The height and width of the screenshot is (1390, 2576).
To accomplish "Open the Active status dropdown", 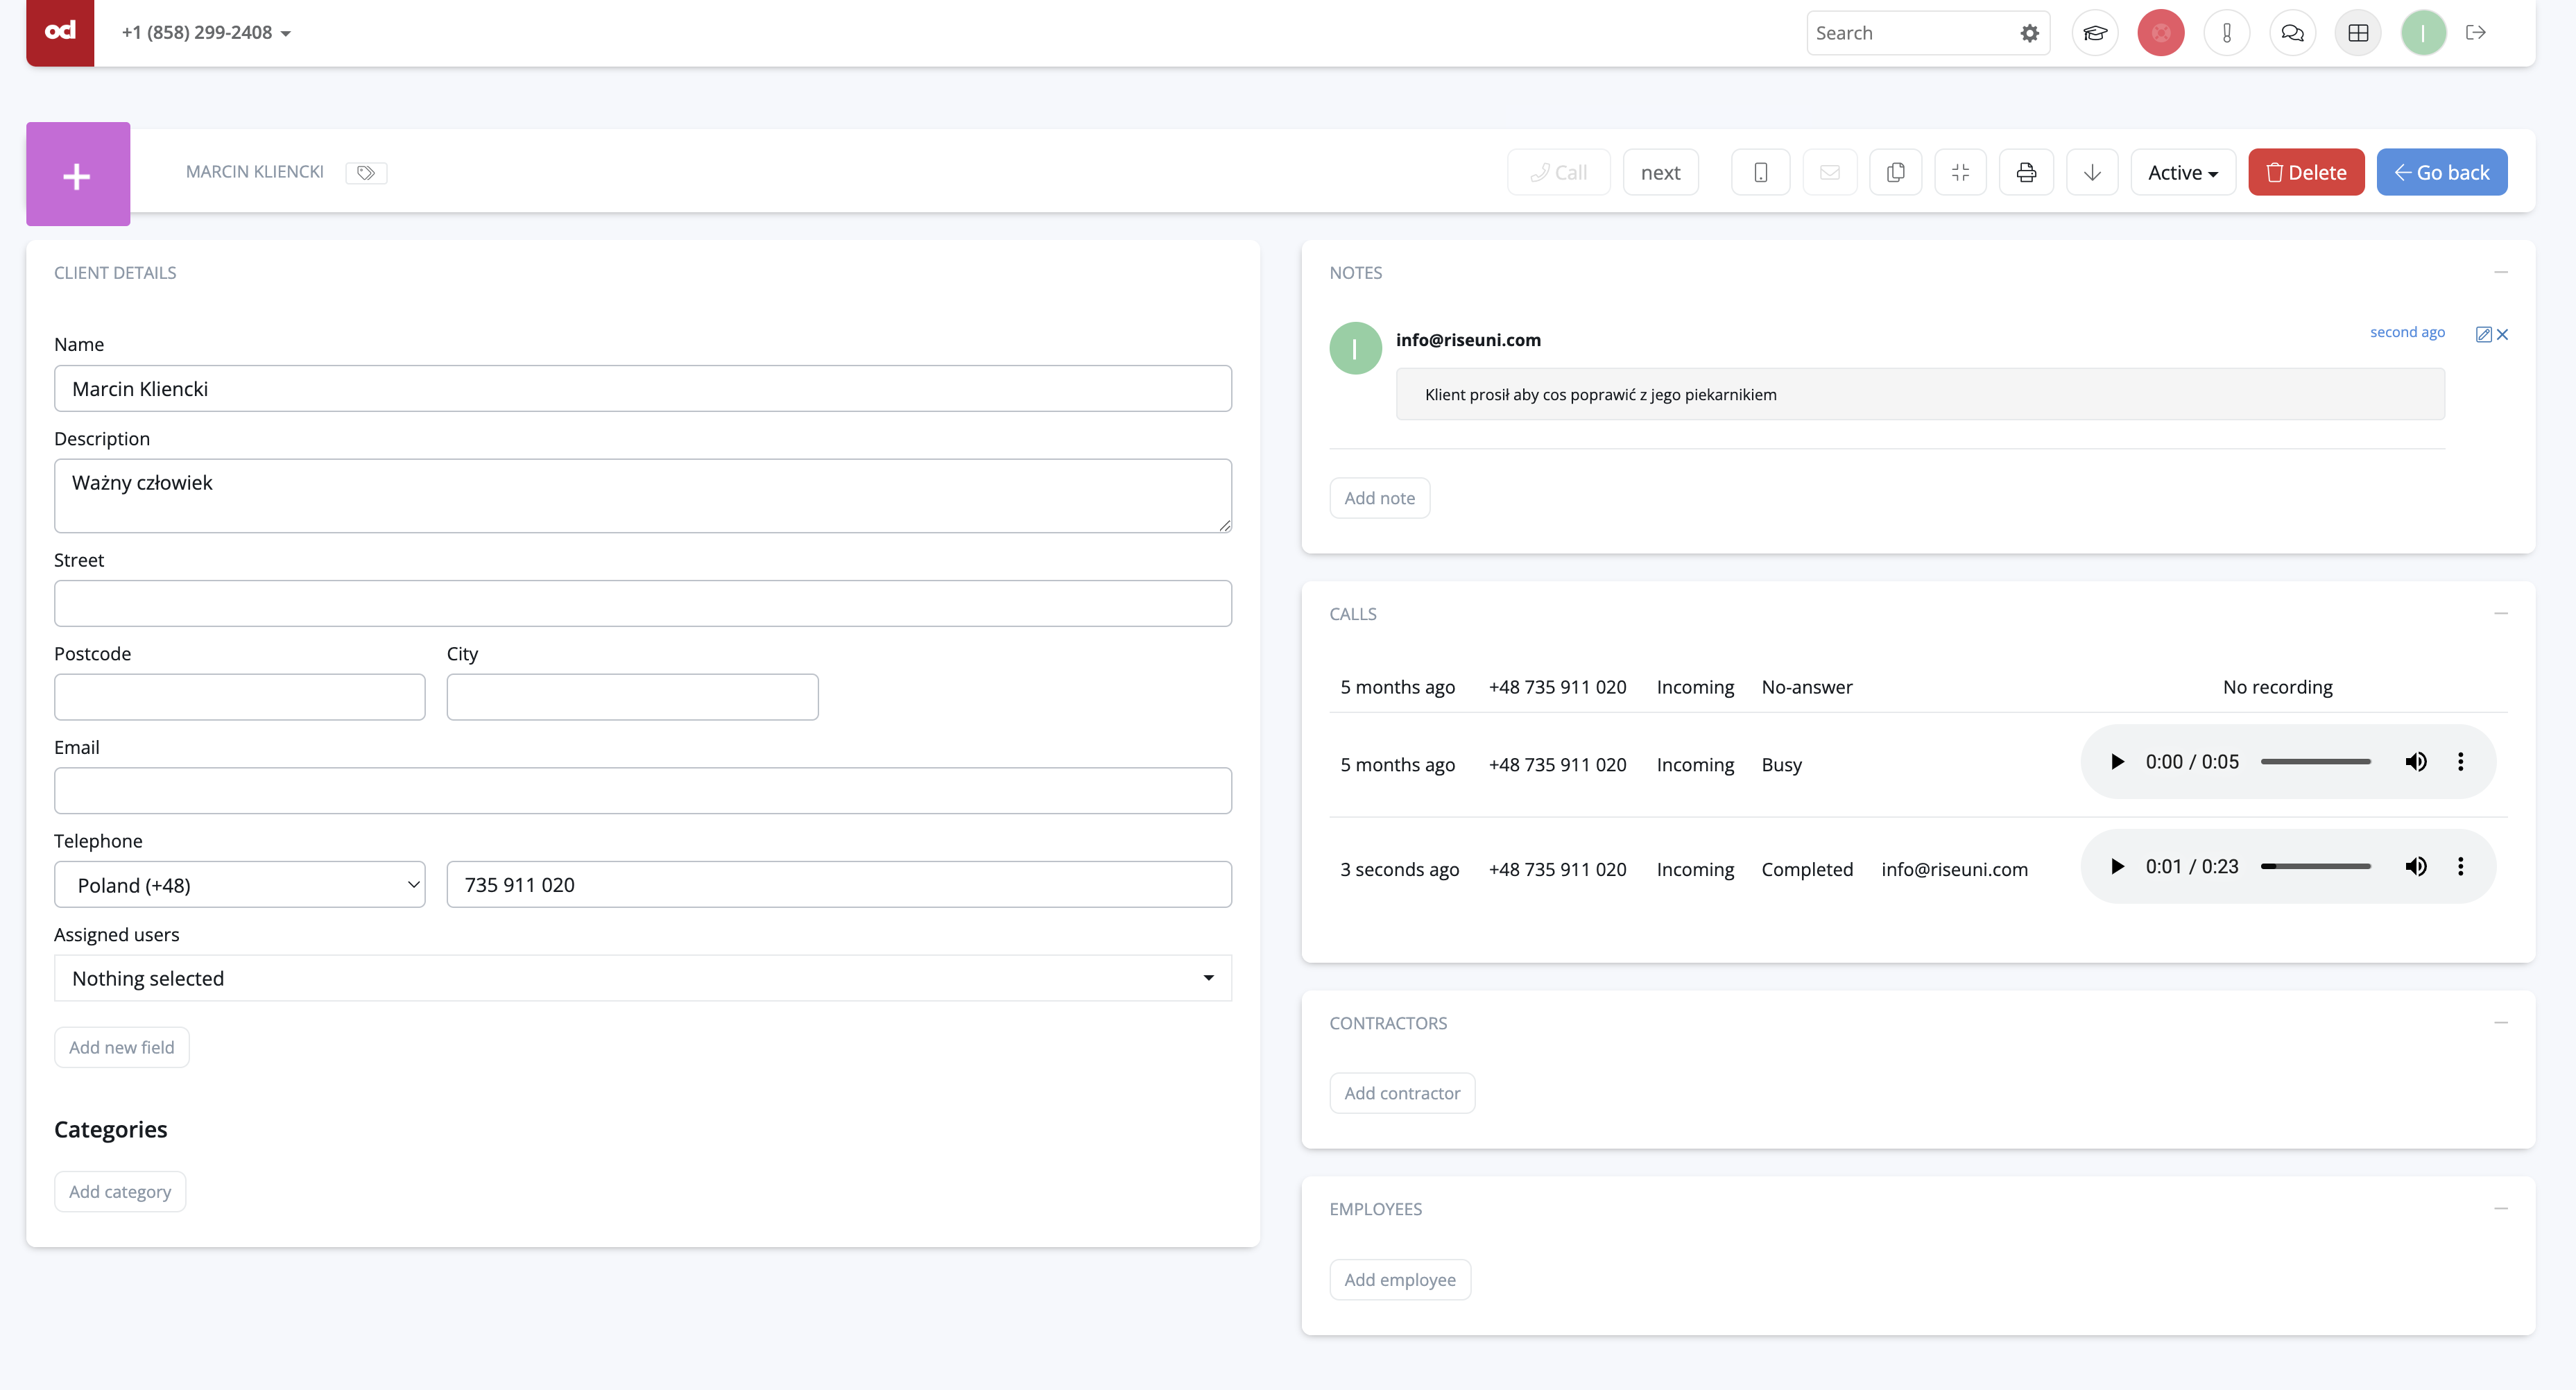I will click(x=2182, y=172).
